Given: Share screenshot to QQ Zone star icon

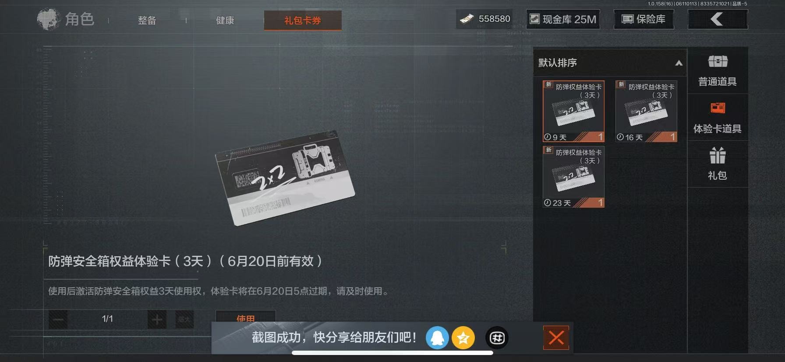Looking at the screenshot, I should click(463, 338).
